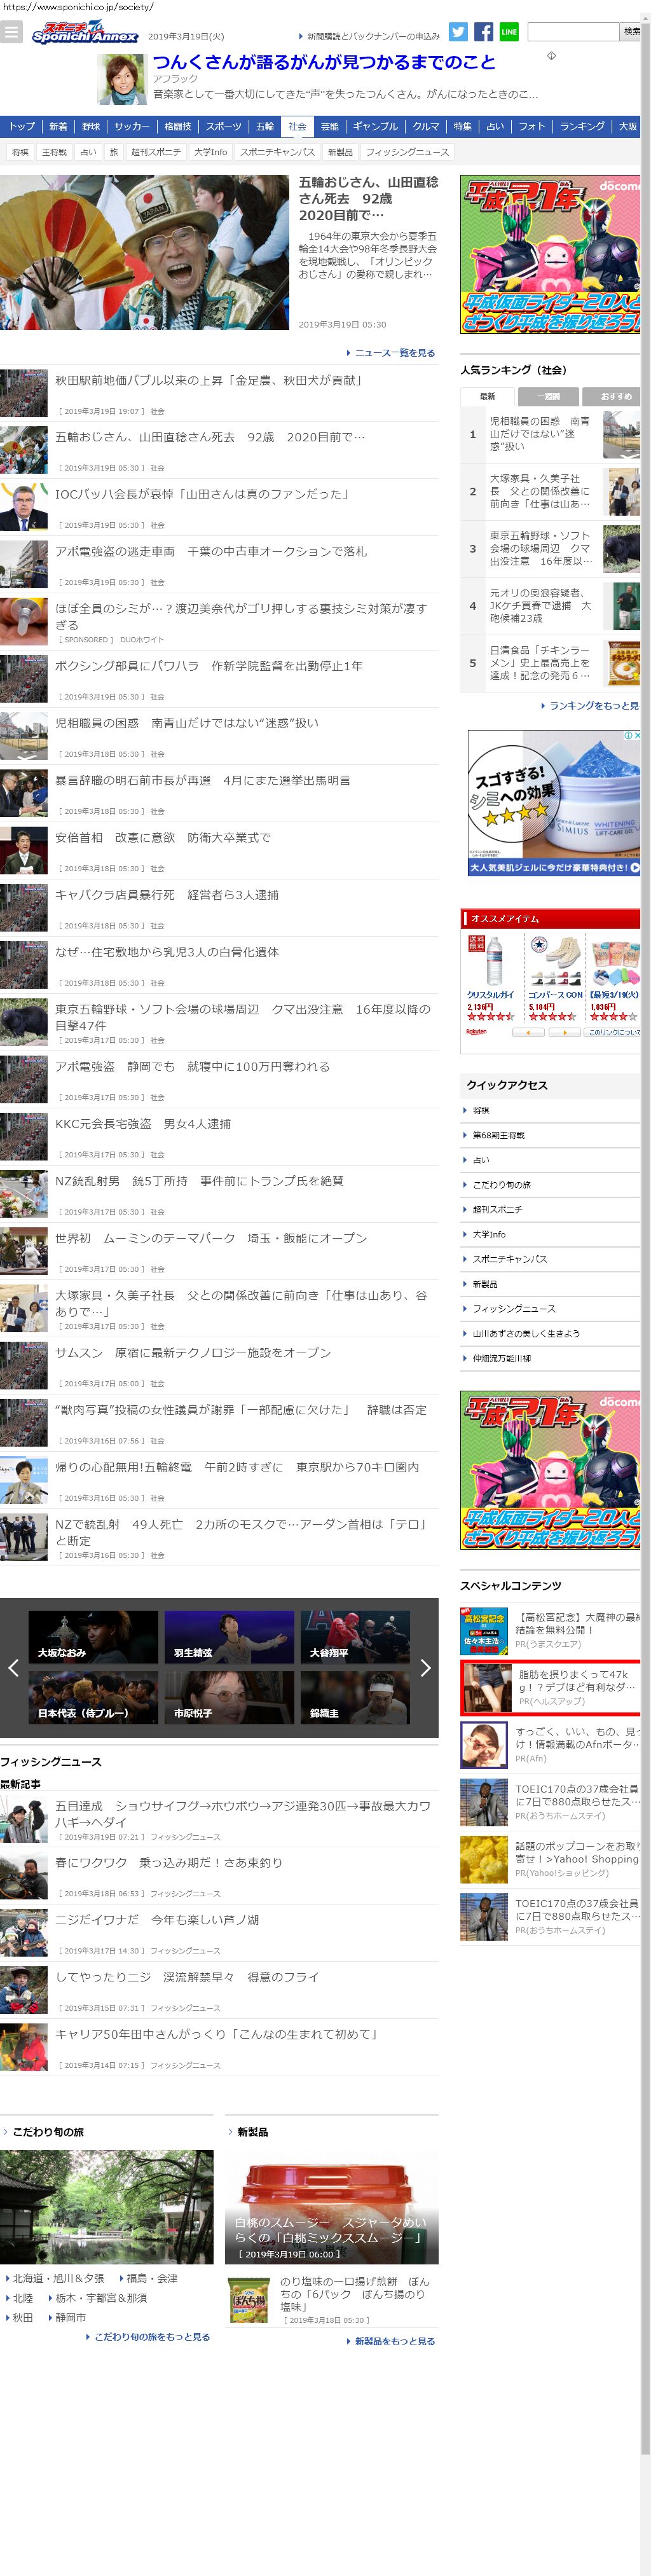Click the 将棋 sub-navigation button

click(x=20, y=152)
